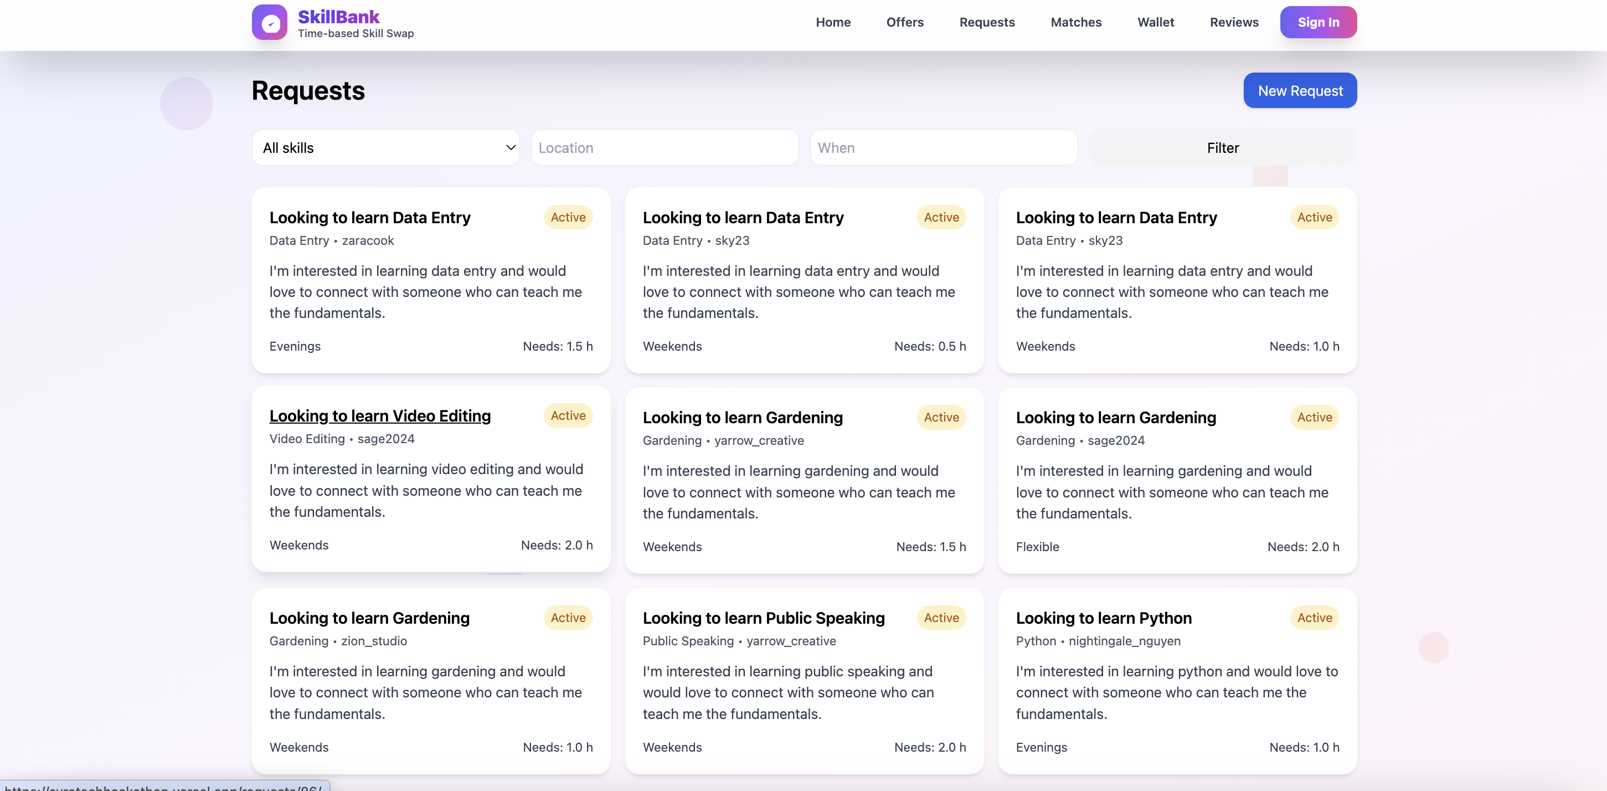1607x791 pixels.
Task: Focus the When input field
Action: (x=943, y=148)
